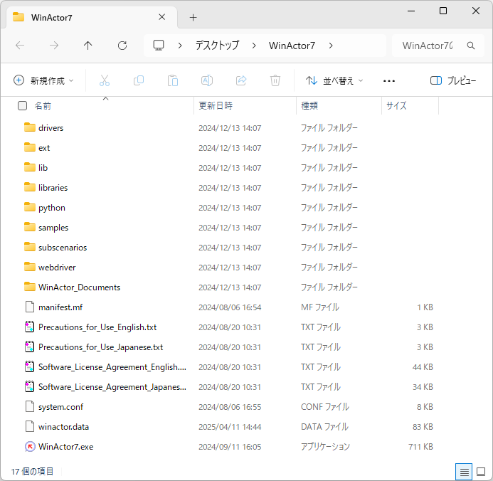The image size is (493, 481).
Task: Click the Copy toolbar icon
Action: [x=139, y=80]
